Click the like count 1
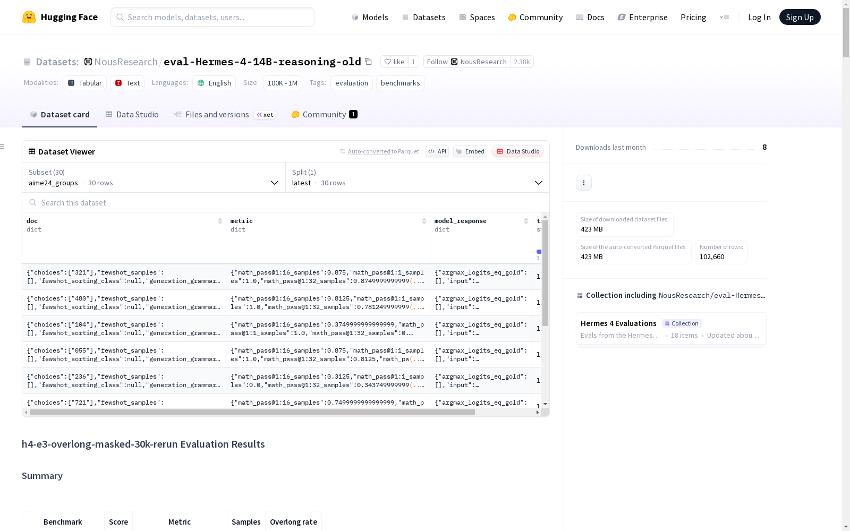 tap(413, 62)
